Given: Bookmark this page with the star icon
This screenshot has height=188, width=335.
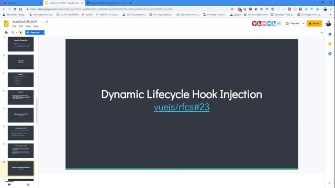Looking at the screenshot, I should 232,9.
